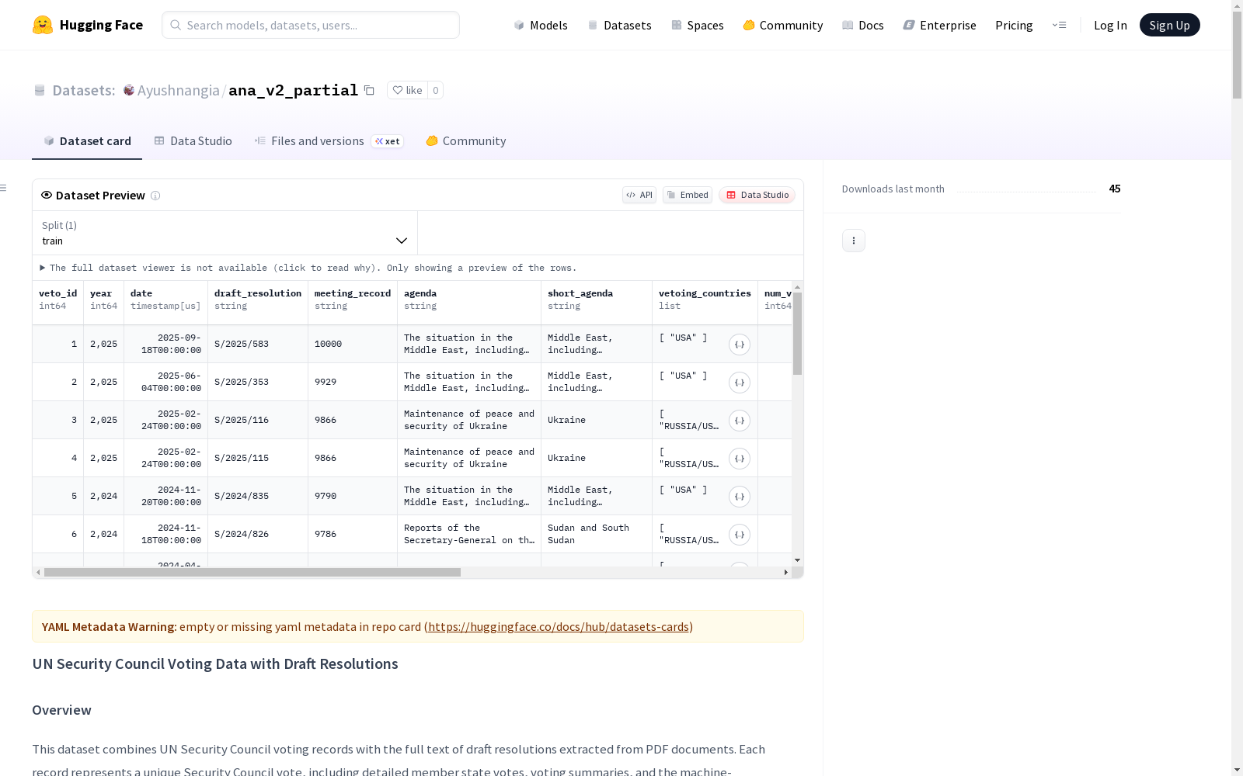Open Datasets in the top navigation

619,25
